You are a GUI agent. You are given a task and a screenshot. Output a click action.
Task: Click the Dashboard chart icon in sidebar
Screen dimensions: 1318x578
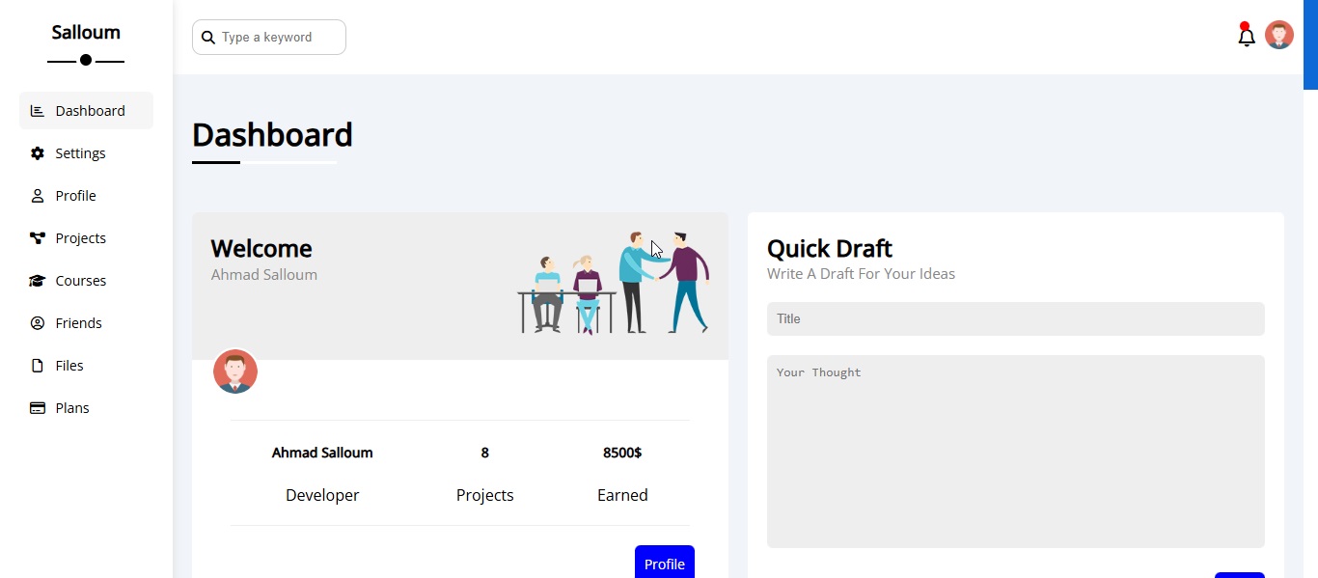coord(38,111)
